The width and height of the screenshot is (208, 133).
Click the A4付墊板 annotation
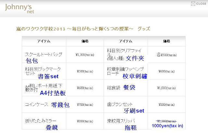tap(53, 93)
